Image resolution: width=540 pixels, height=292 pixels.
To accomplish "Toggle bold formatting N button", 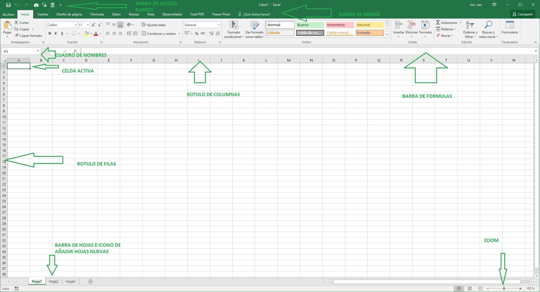I will coord(50,33).
